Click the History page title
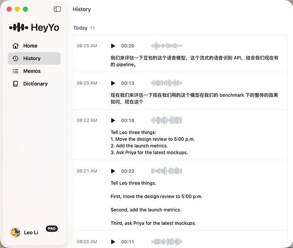The height and width of the screenshot is (248, 293). coord(81,9)
